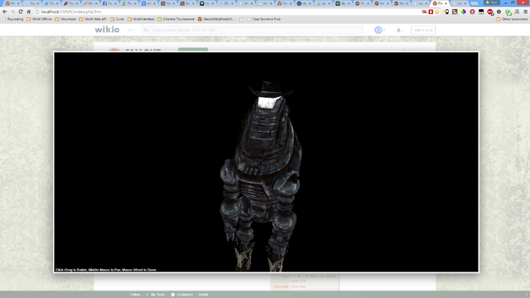Open the notifications bell menu
The height and width of the screenshot is (298, 530).
[x=399, y=30]
